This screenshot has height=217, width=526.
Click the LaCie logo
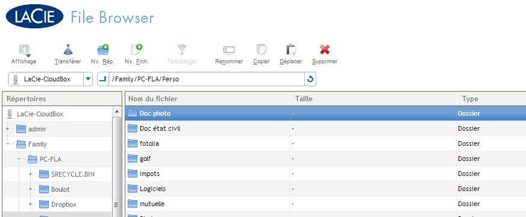point(34,16)
